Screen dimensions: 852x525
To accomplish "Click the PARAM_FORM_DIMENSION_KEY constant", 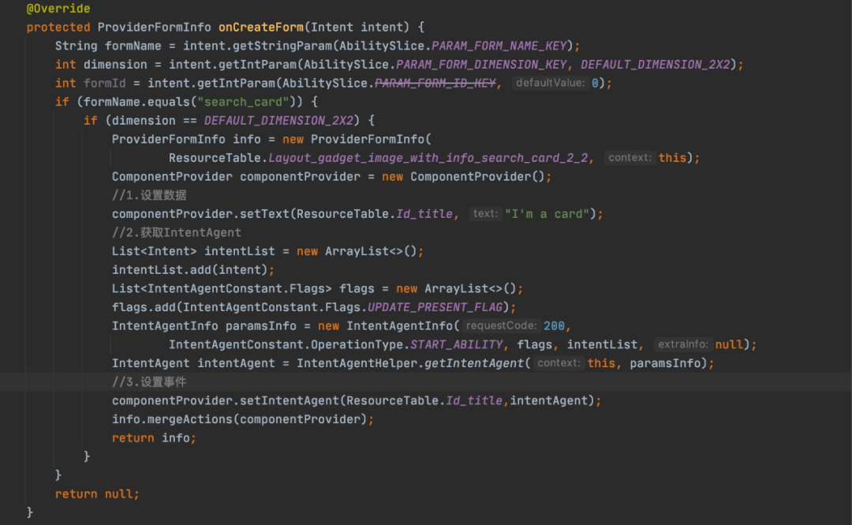I will 481,64.
